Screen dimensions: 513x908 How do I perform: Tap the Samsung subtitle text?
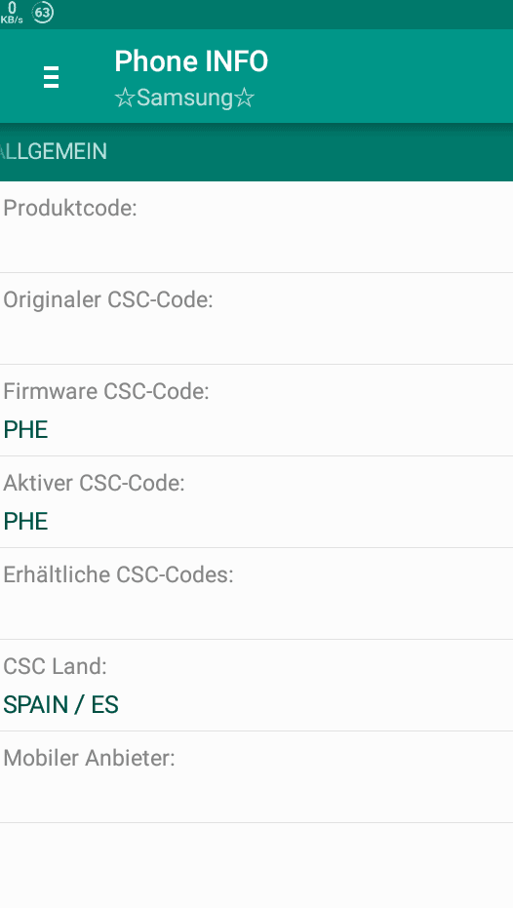(184, 98)
